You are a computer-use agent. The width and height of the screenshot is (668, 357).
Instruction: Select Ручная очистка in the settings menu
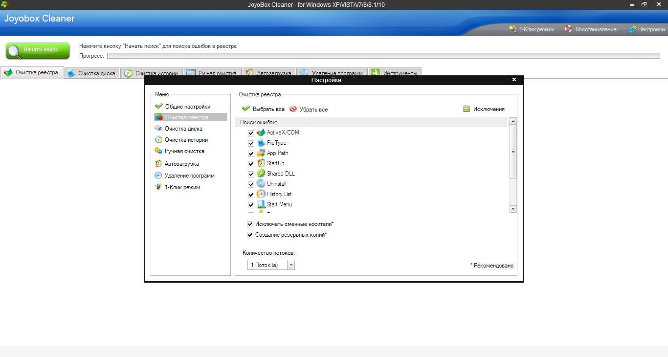coord(184,151)
